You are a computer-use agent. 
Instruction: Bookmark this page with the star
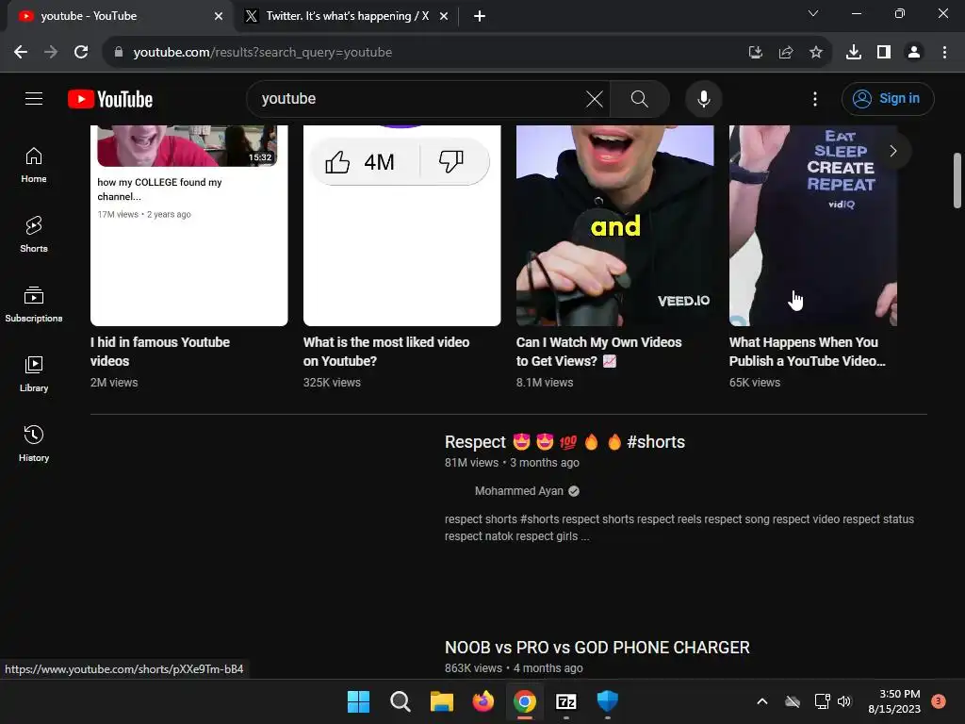coord(815,53)
